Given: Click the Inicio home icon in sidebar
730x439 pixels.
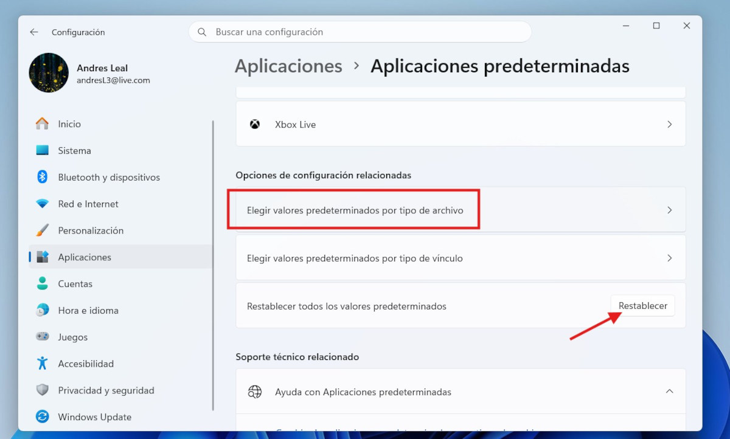Looking at the screenshot, I should coord(42,124).
